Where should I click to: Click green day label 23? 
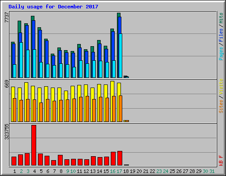(x=159, y=171)
